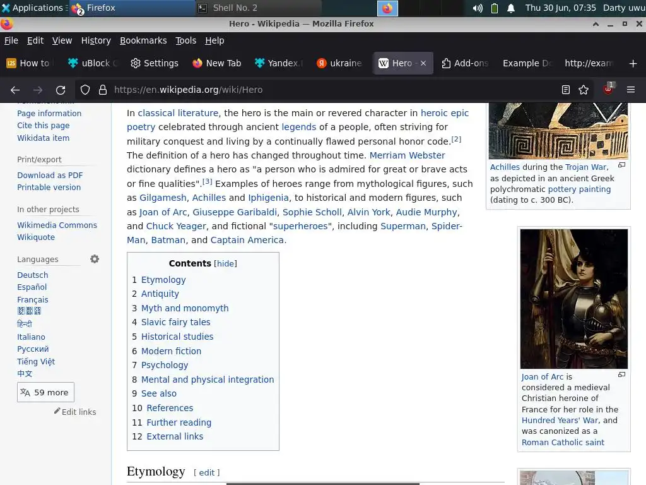
Task: Select Firefox icon in panel center
Action: tap(387, 8)
